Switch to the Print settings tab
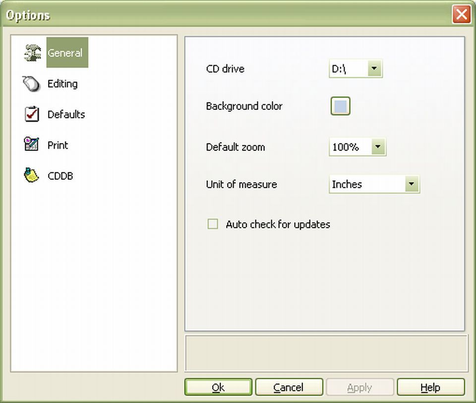This screenshot has width=476, height=403. click(58, 145)
